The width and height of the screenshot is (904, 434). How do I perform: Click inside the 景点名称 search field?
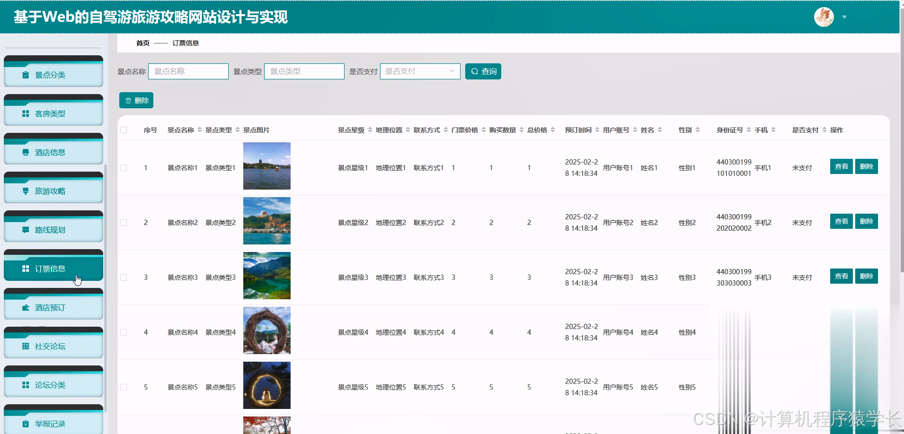pos(188,71)
